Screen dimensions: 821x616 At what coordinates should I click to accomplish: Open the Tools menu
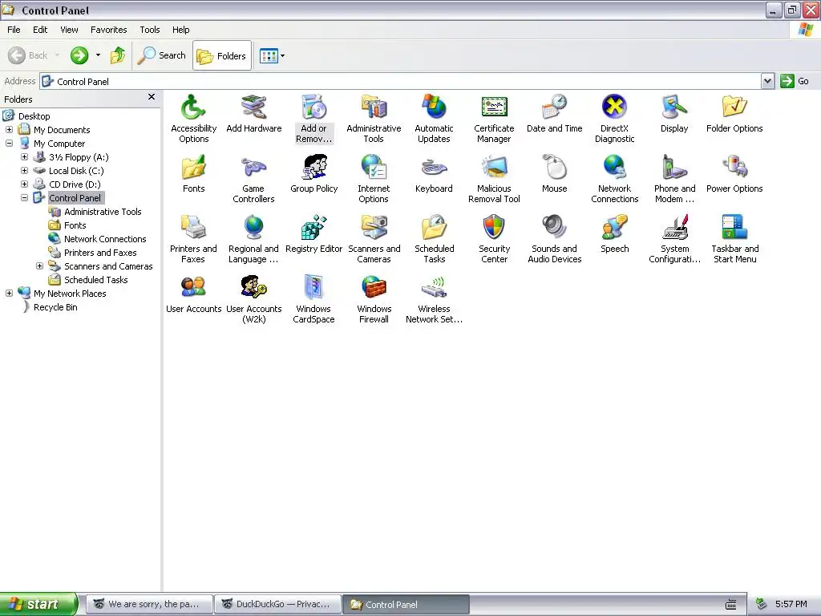(x=150, y=30)
